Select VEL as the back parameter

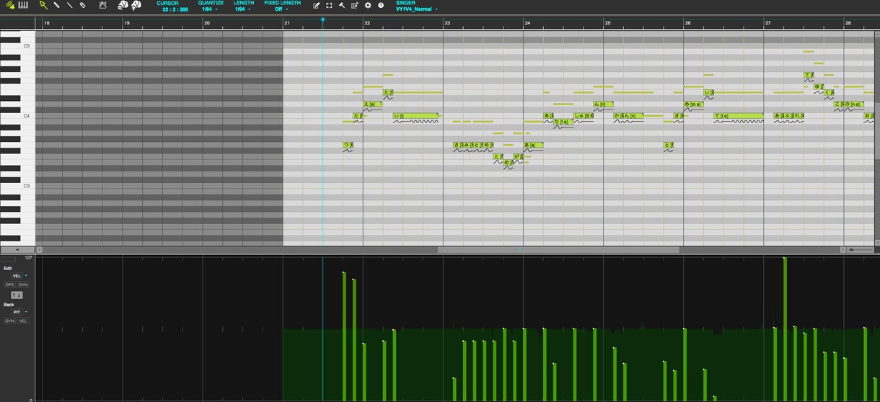point(23,321)
